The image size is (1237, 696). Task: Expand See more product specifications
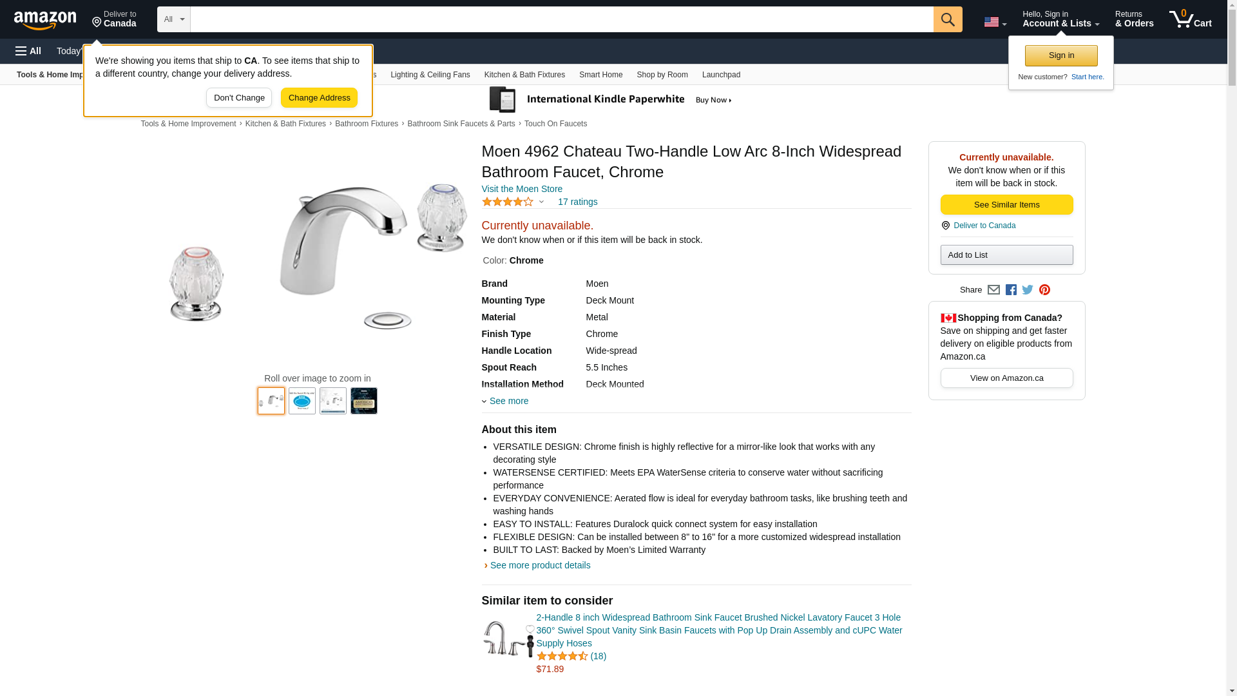[x=508, y=401]
